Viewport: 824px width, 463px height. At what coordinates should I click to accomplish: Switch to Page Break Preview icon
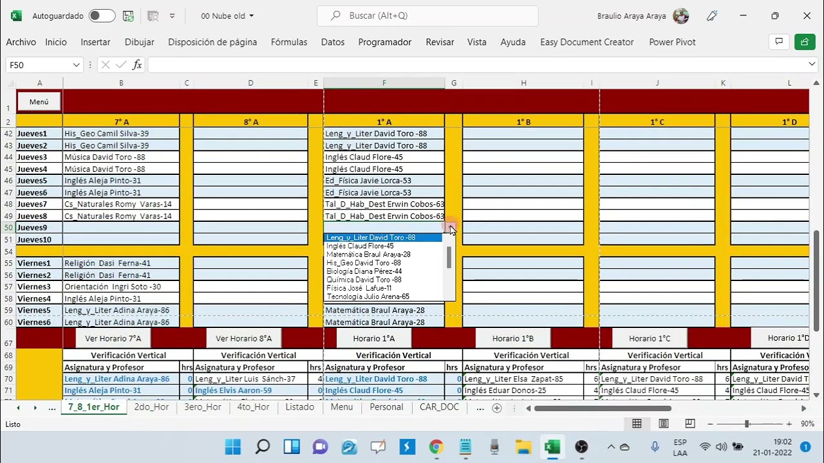coord(689,423)
